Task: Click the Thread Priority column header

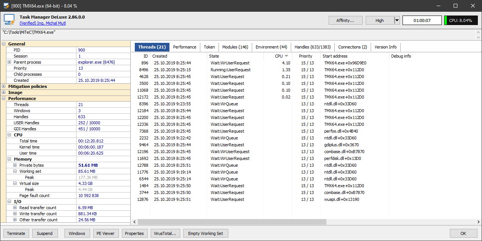Action: [306, 56]
